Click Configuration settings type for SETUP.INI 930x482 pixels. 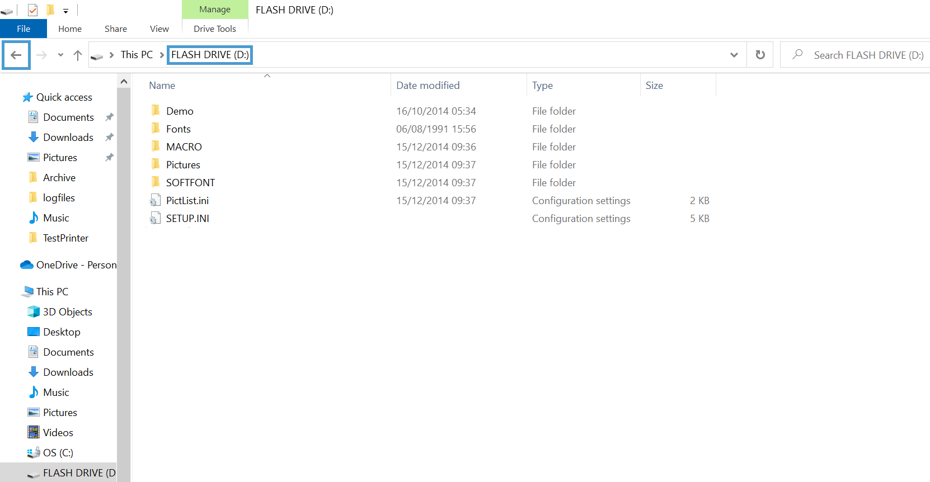pyautogui.click(x=581, y=219)
